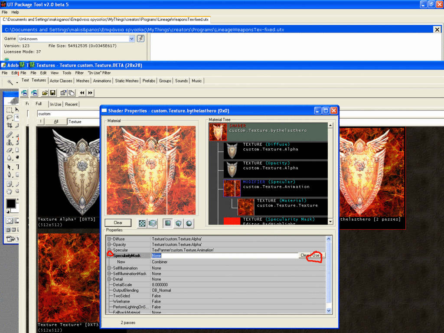This screenshot has width=444, height=333.
Task: Switch material preview to cube icon
Action: [178, 223]
